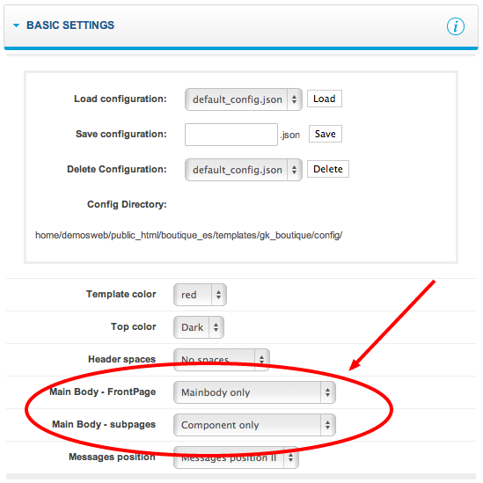Click stepper arrows on Template color select

[219, 295]
